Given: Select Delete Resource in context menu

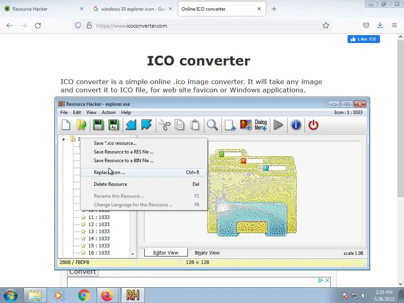Looking at the screenshot, I should (144, 184).
